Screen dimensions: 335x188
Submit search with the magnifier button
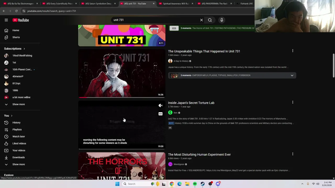210,20
